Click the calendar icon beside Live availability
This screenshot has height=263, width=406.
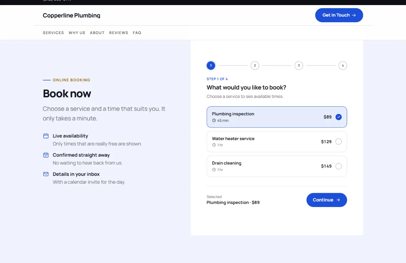pyautogui.click(x=46, y=136)
